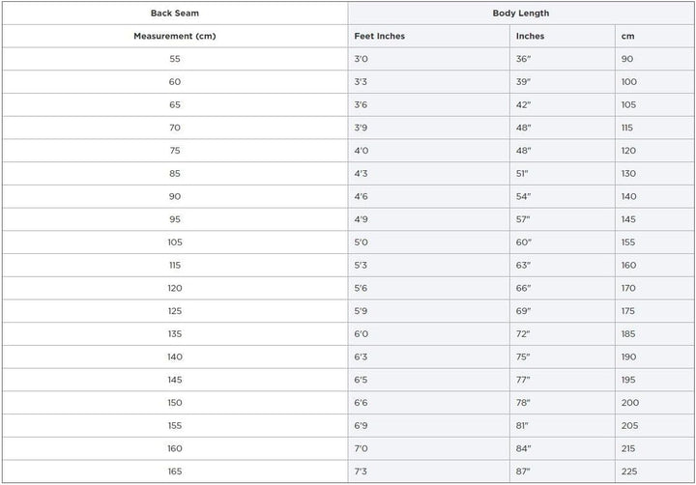Select the Measurement (cm) subheader
This screenshot has width=696, height=485.
175,36
